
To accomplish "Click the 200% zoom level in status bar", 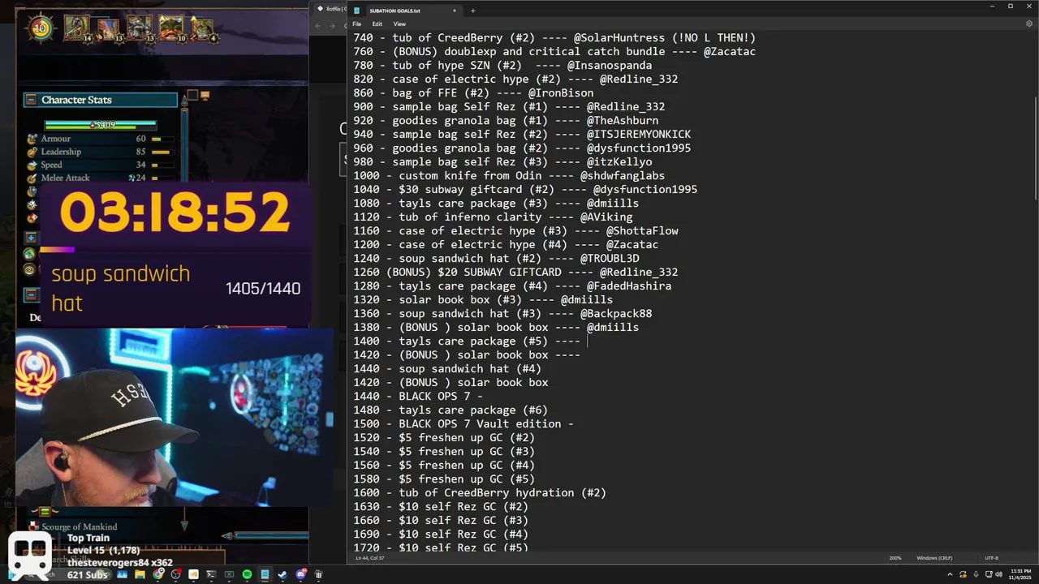I will pos(895,558).
